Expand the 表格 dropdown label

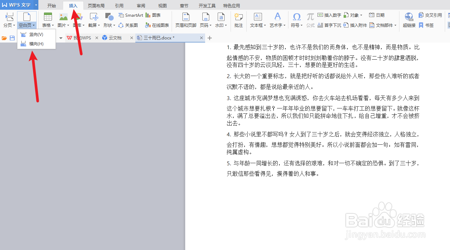(x=48, y=25)
